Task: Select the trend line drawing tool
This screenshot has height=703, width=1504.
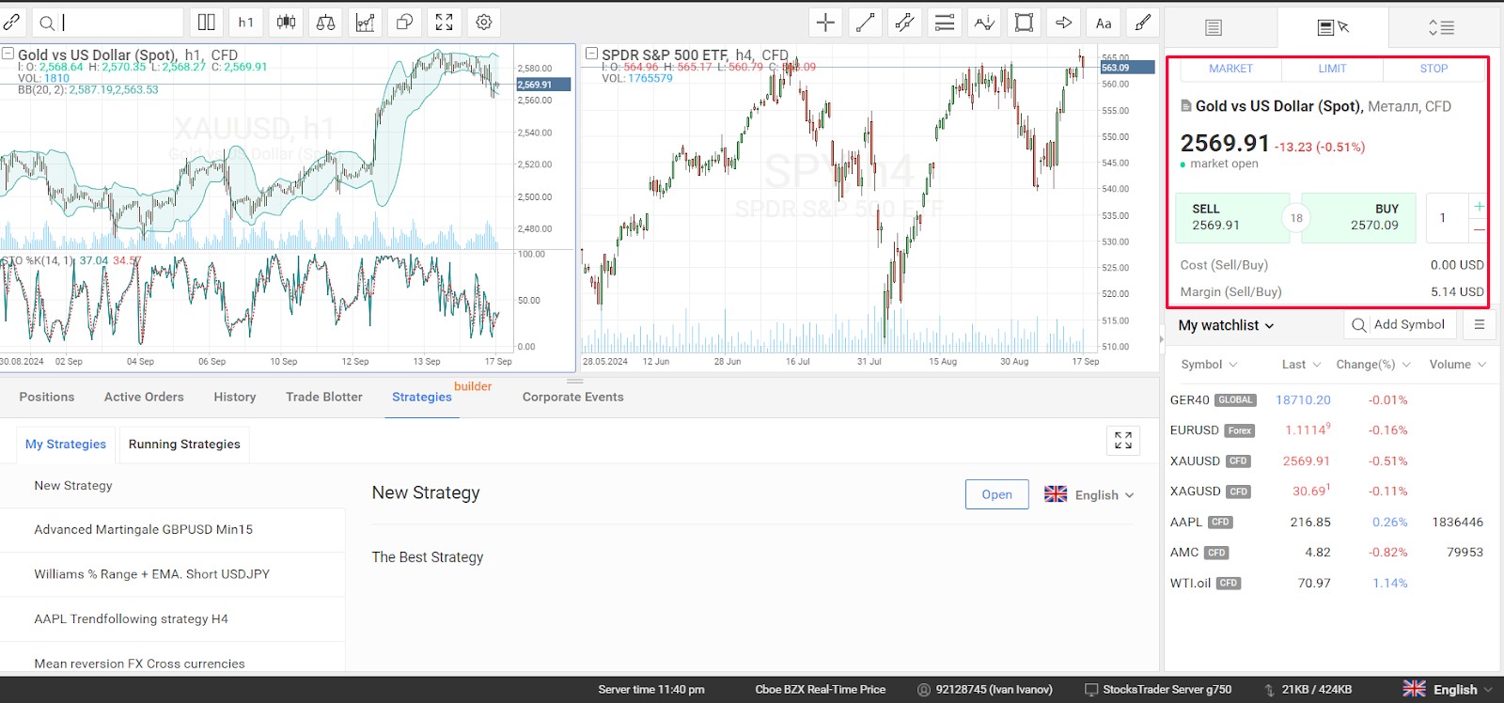Action: (x=865, y=23)
